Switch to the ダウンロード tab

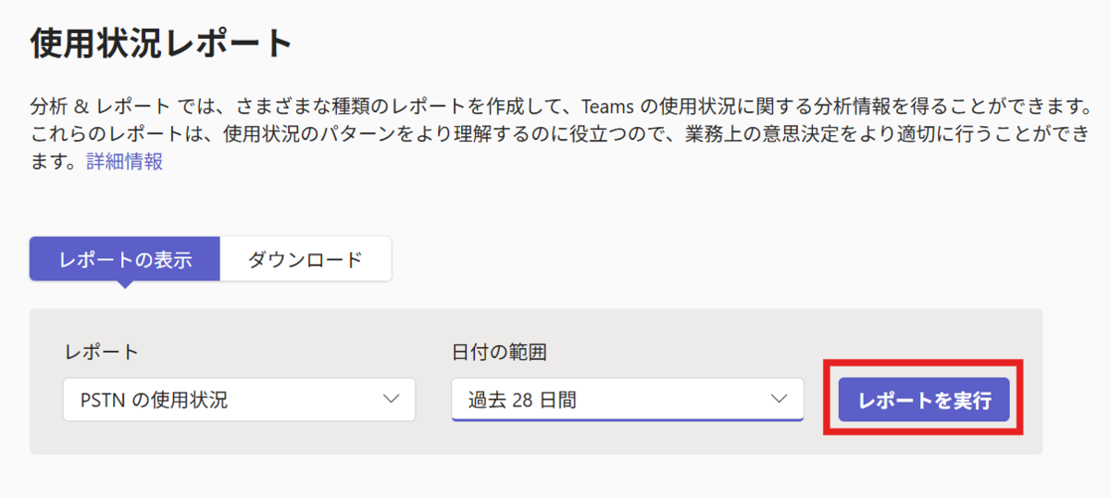click(306, 259)
